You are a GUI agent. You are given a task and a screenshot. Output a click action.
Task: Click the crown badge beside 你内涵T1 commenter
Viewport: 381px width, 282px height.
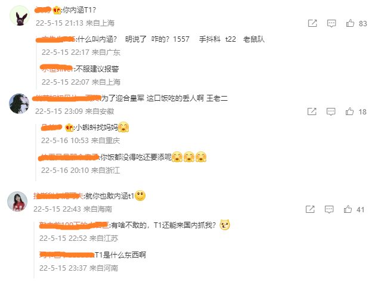[x=57, y=10]
